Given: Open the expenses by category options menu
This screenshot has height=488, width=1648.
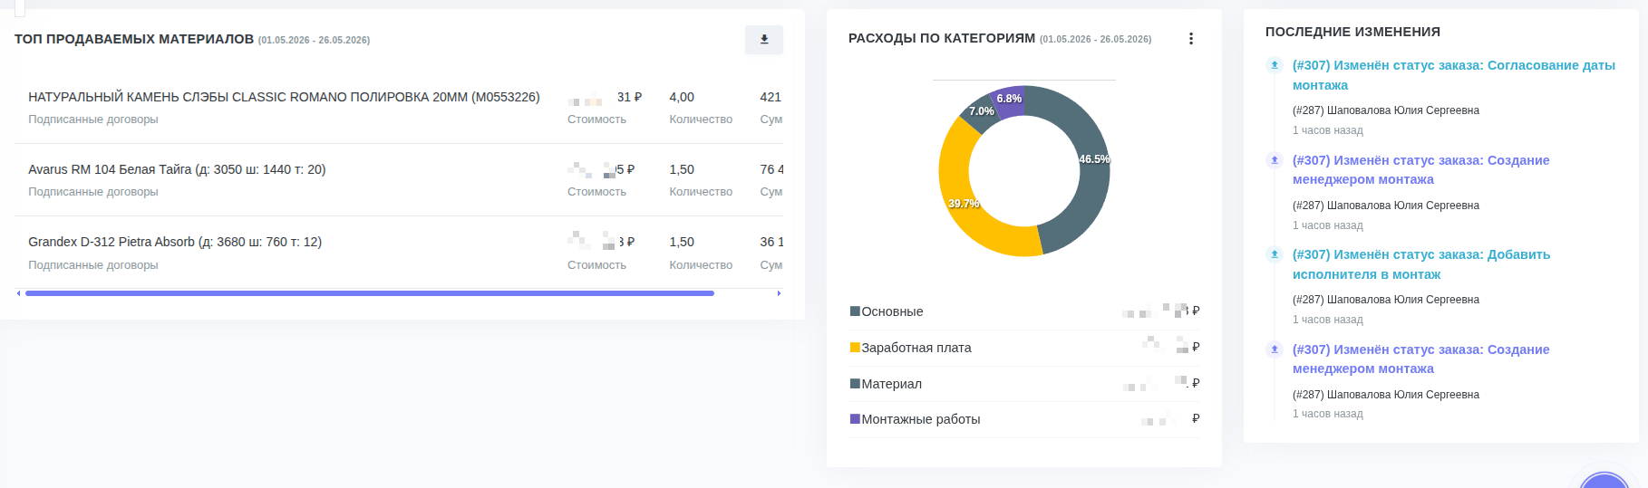Looking at the screenshot, I should point(1190,39).
